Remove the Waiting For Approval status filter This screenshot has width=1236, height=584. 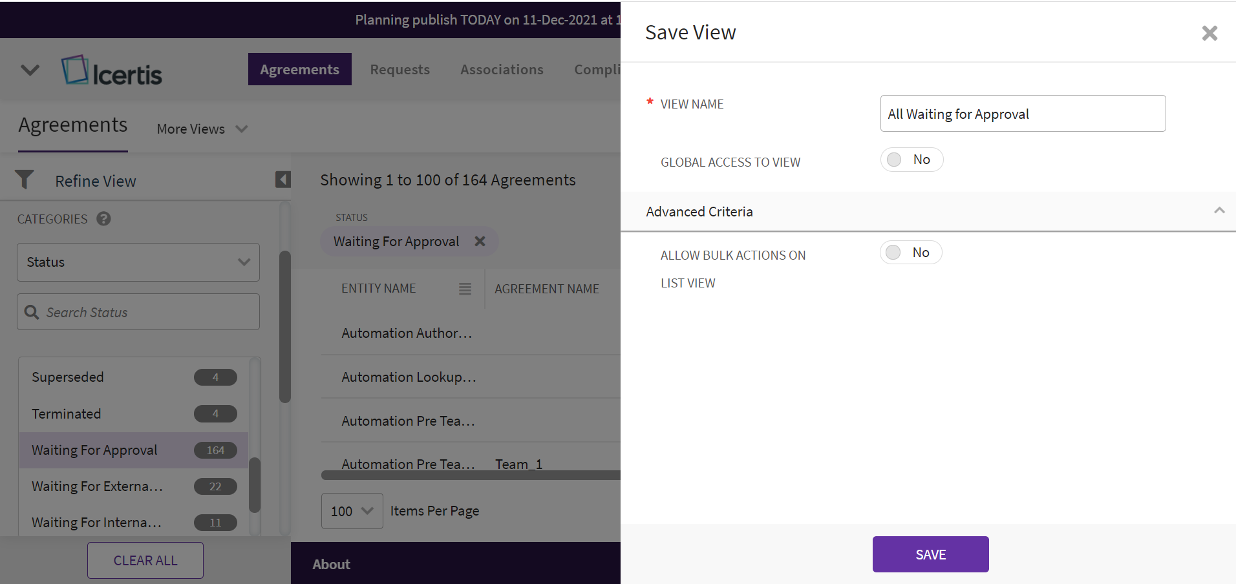tap(480, 242)
